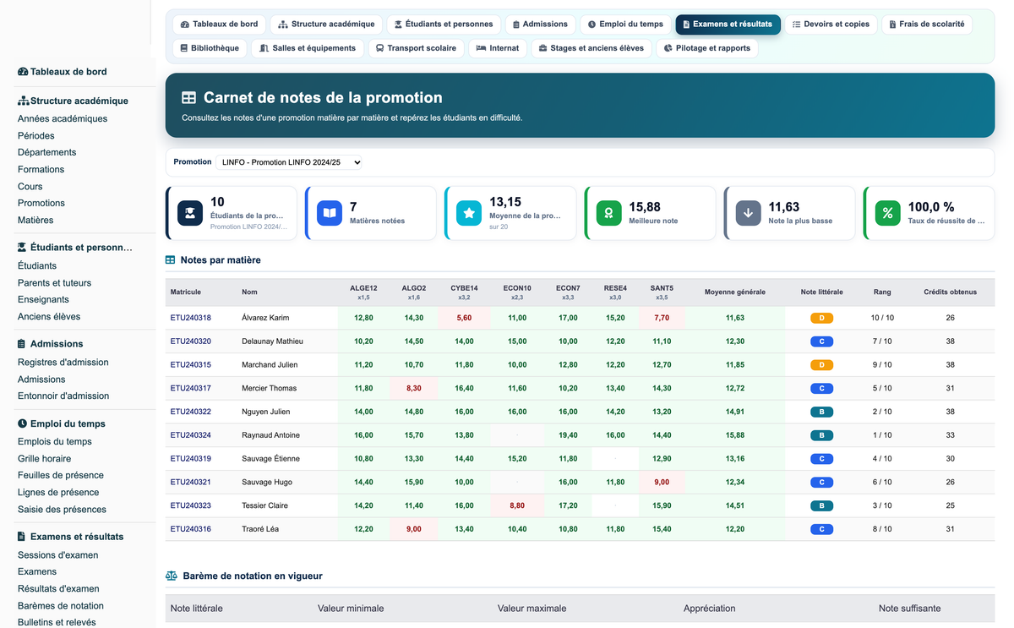Go to Parents et tuteurs in sidebar
The height and width of the screenshot is (628, 1014).
pyautogui.click(x=55, y=283)
